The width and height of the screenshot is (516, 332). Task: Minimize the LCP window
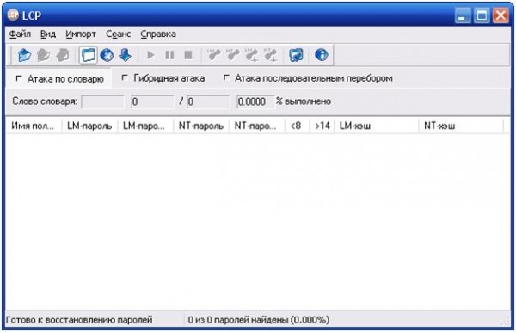(463, 15)
